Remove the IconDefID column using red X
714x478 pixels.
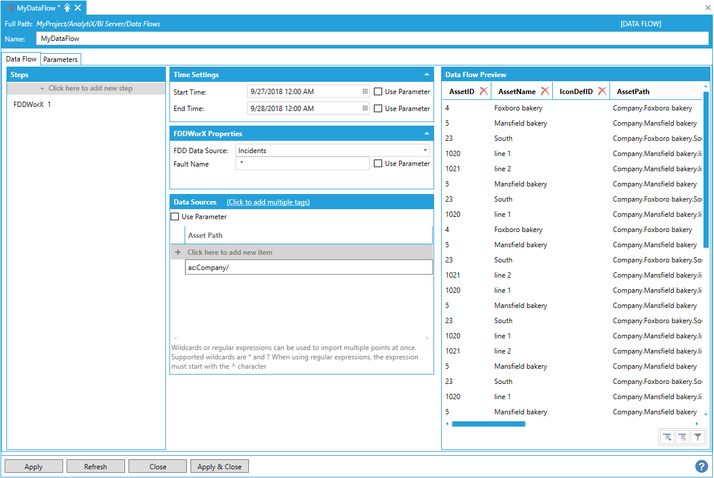click(602, 91)
